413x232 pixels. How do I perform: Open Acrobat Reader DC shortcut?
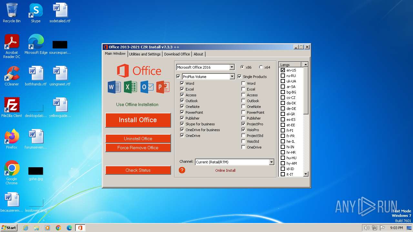tap(12, 46)
